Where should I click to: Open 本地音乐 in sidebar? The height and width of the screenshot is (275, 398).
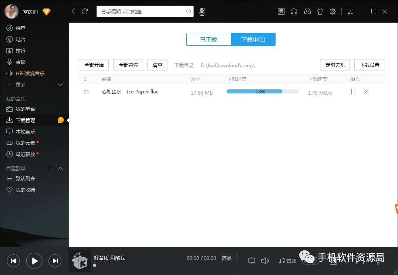tap(21, 132)
